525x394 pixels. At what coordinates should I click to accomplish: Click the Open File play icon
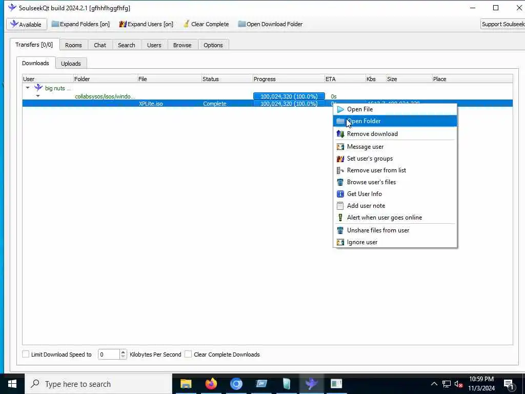340,109
